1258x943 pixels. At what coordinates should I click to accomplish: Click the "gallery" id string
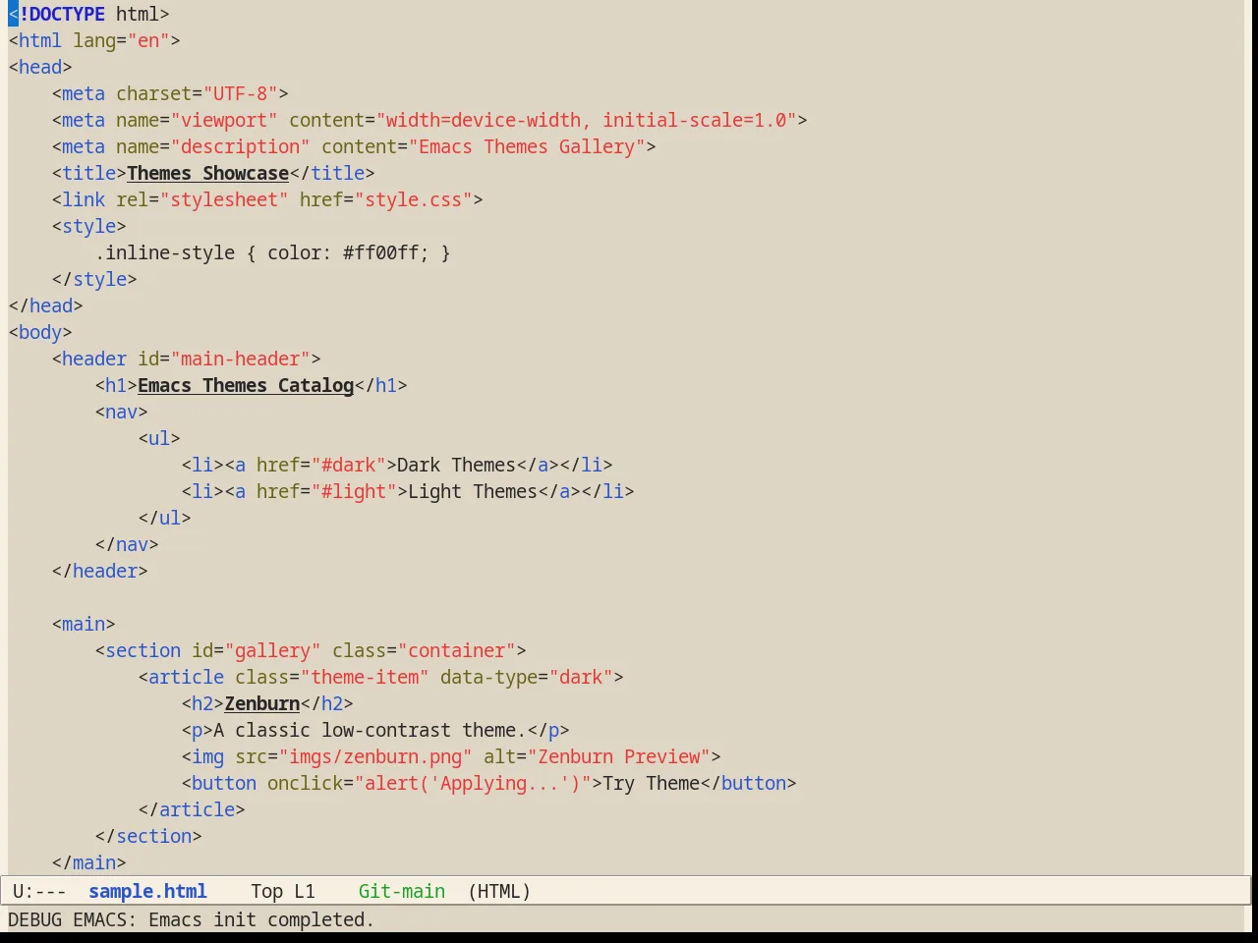click(x=272, y=650)
